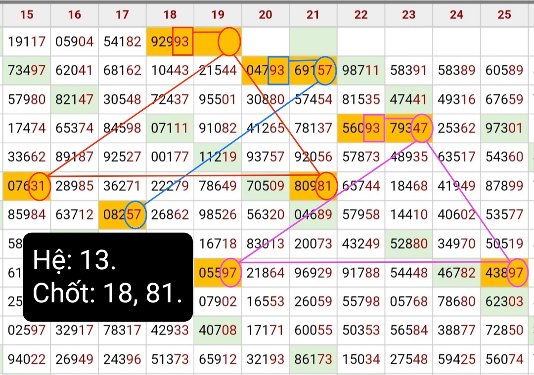Select the highlighted cell 69157
The height and width of the screenshot is (375, 534).
313,71
